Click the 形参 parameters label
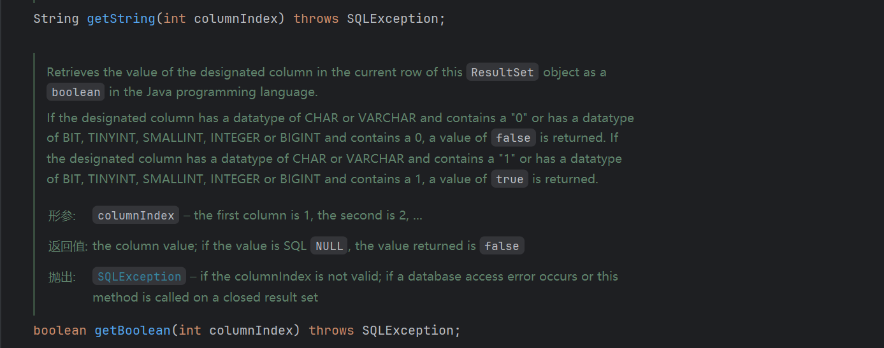Viewport: 884px width, 348px height. tap(62, 216)
